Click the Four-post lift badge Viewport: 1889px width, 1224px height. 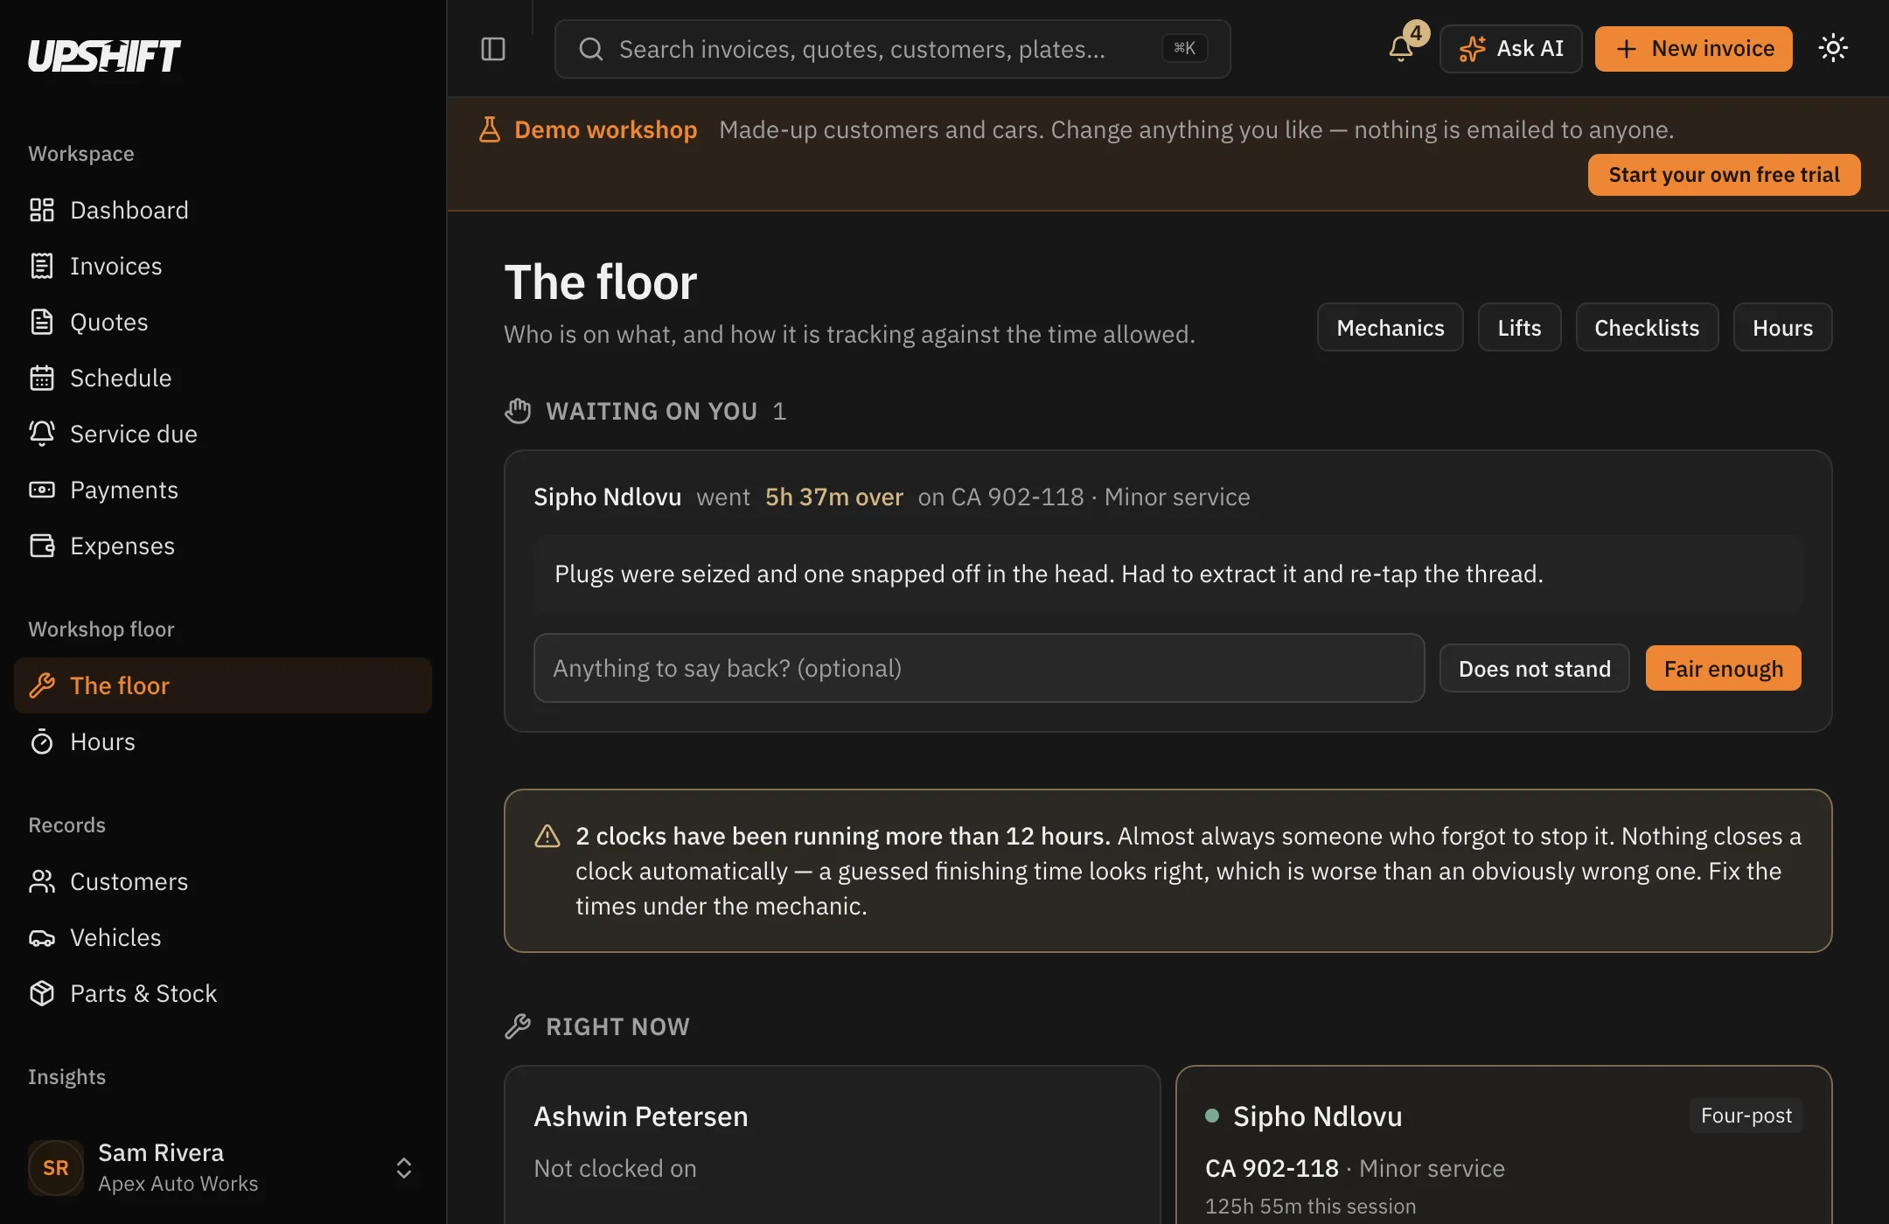click(1746, 1116)
